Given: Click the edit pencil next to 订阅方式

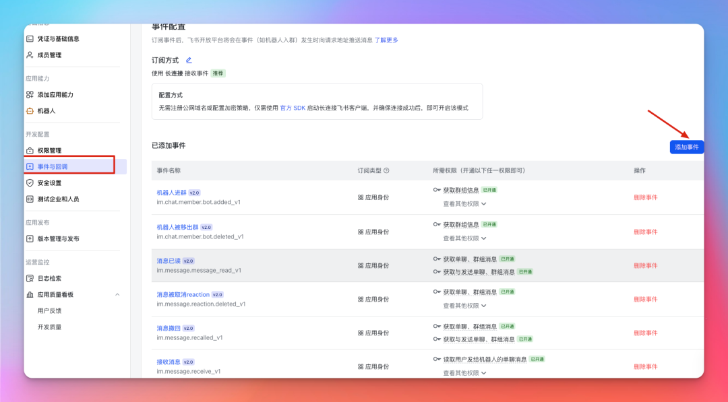Looking at the screenshot, I should 189,60.
